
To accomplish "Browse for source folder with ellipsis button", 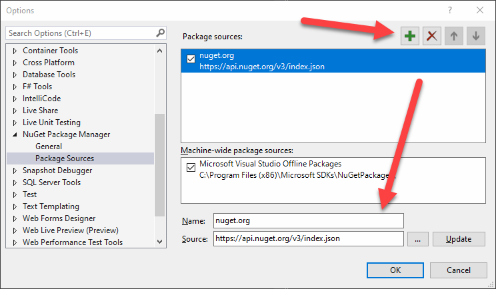I will (417, 239).
